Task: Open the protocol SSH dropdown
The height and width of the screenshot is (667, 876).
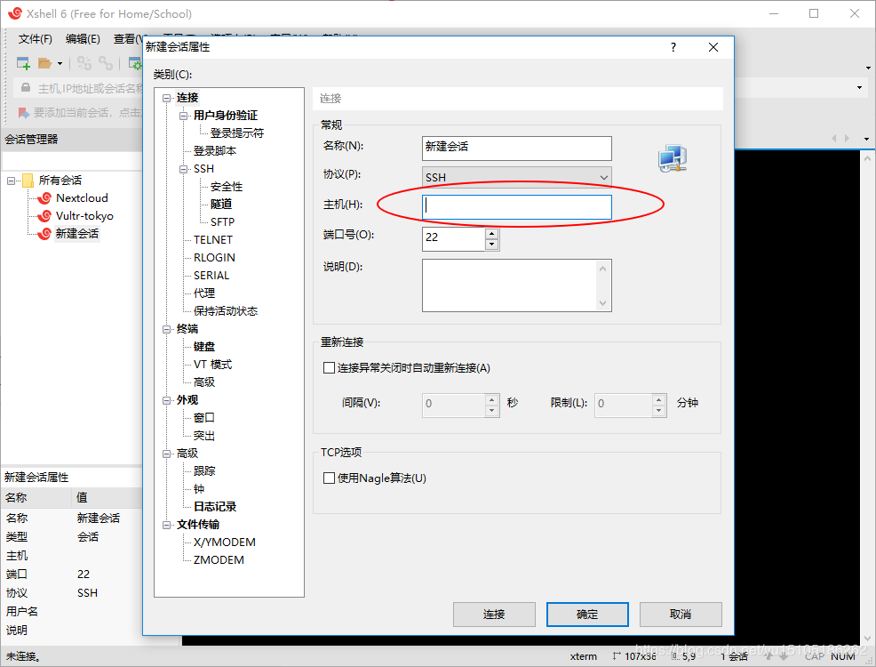Action: [x=516, y=177]
